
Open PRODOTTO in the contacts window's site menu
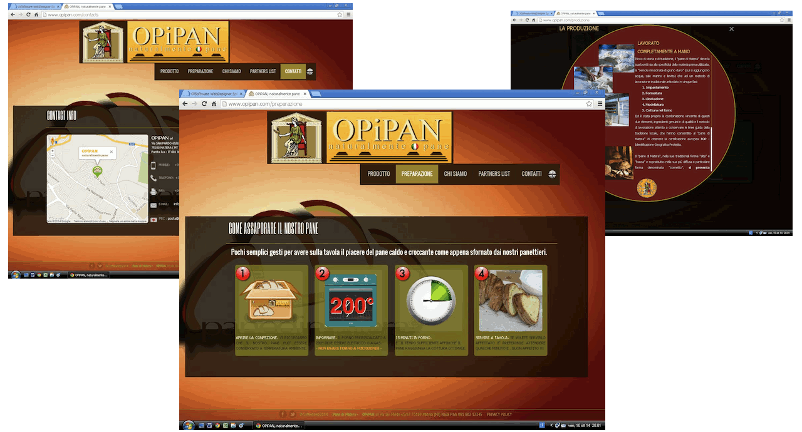169,71
